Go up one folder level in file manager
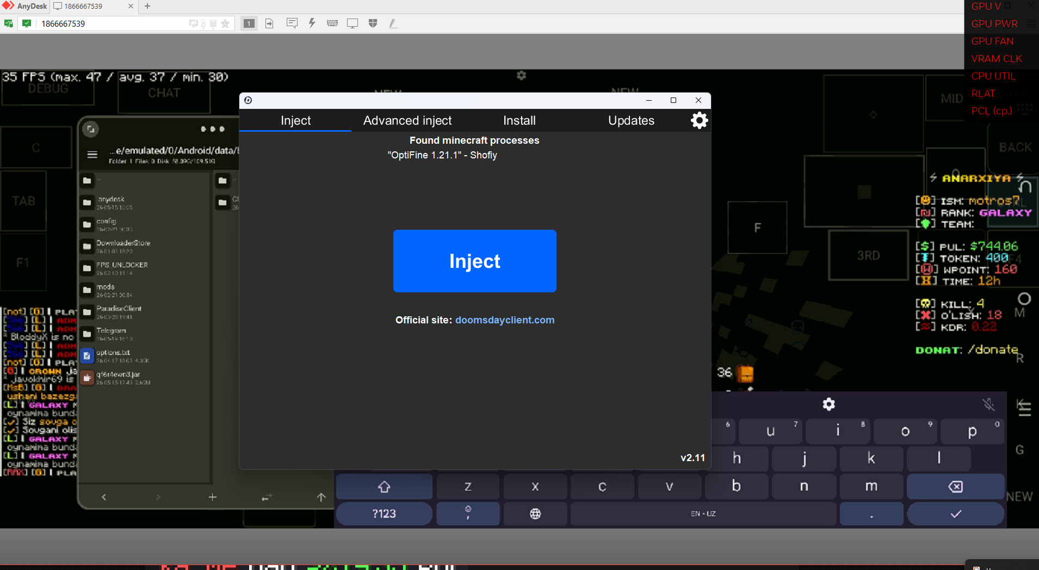The width and height of the screenshot is (1039, 570). coord(321,497)
